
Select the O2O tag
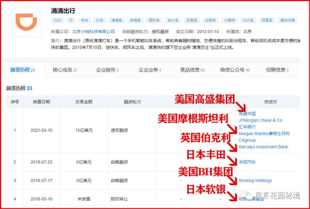57,20
